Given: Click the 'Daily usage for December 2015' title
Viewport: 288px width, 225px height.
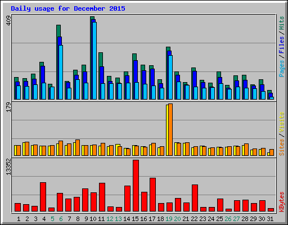Looking at the screenshot, I should [x=68, y=8].
